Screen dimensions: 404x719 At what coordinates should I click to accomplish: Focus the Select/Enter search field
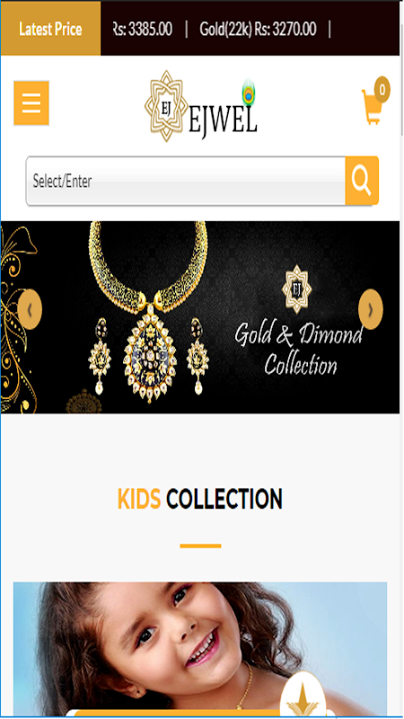pos(186,181)
